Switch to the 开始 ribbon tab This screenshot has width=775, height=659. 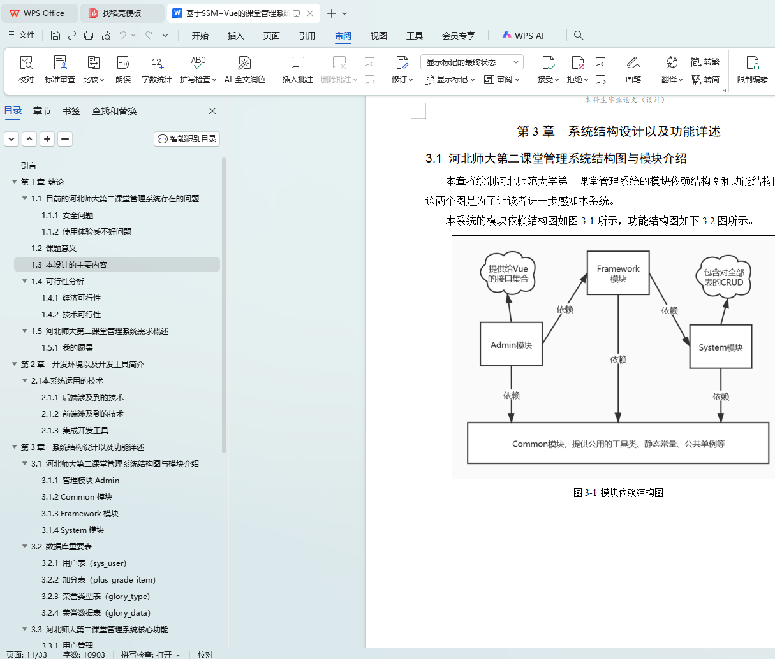pos(200,36)
